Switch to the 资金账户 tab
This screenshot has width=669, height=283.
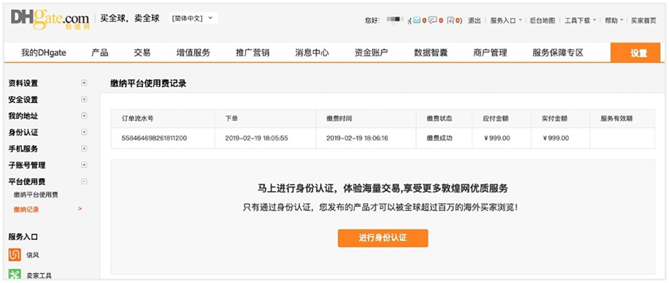pos(371,53)
